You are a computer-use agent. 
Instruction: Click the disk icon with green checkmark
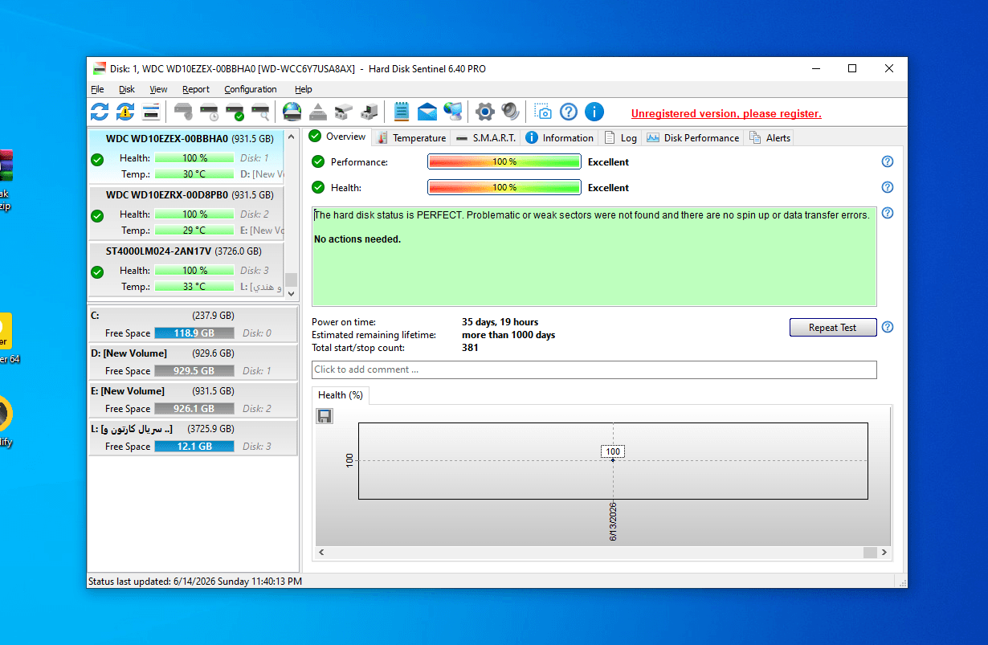coord(235,112)
